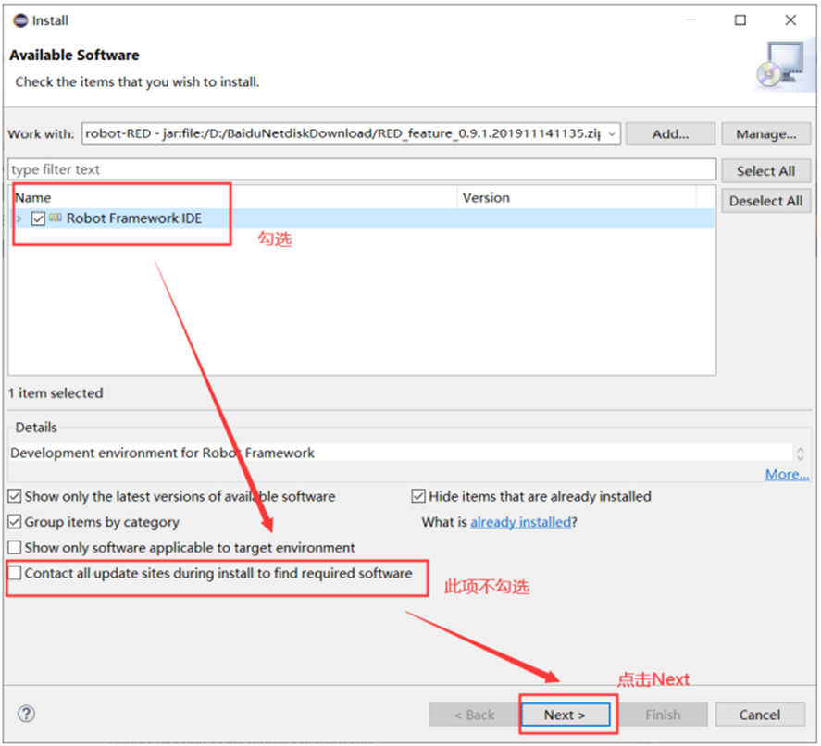Screen dimensions: 821x746
Task: Click the Eclipse icon in title bar
Action: [x=20, y=20]
